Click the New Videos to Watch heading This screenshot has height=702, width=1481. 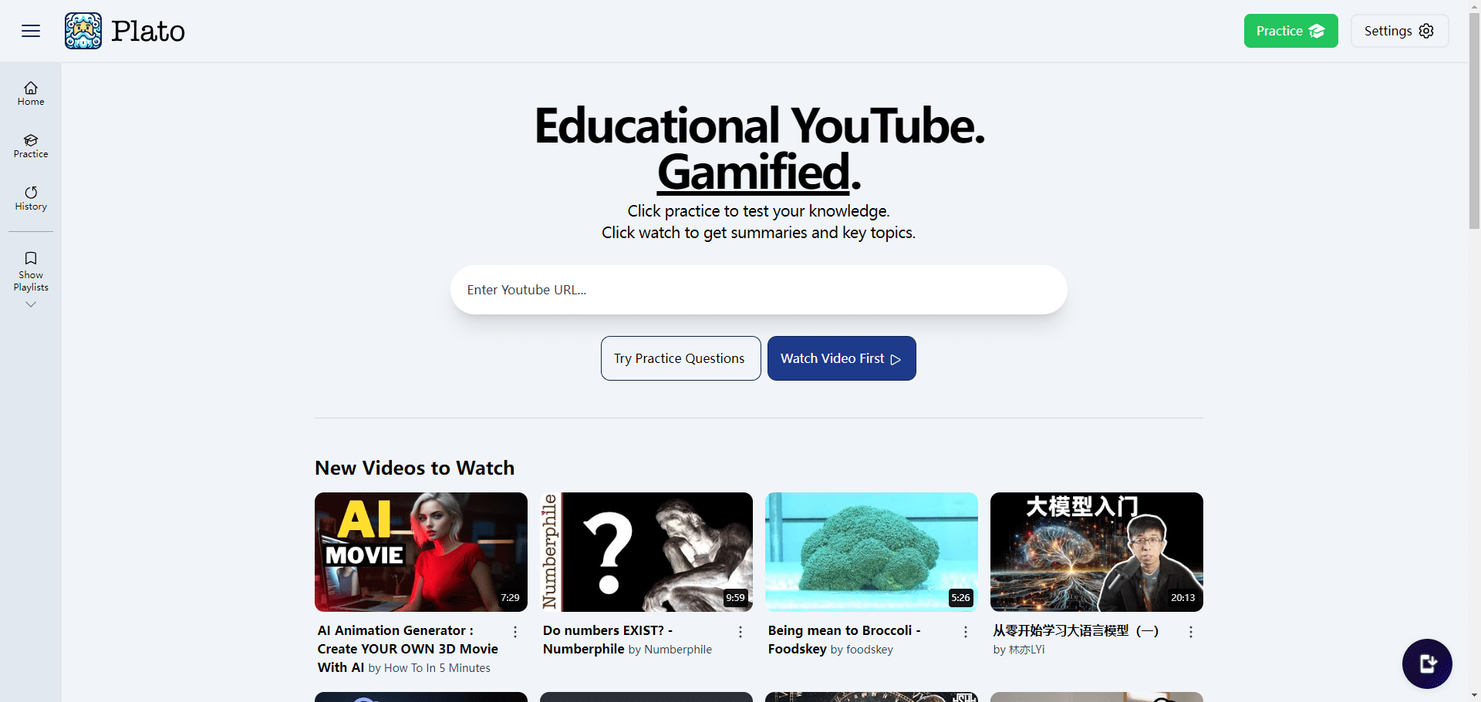(414, 468)
